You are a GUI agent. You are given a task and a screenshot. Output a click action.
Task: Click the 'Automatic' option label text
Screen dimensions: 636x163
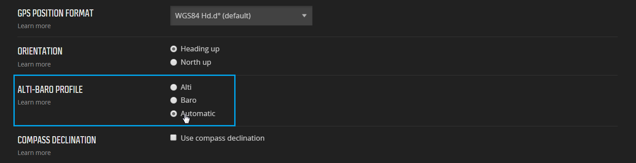198,113
